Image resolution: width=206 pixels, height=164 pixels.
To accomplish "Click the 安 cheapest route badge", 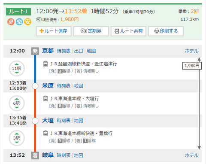I will click(x=27, y=22).
